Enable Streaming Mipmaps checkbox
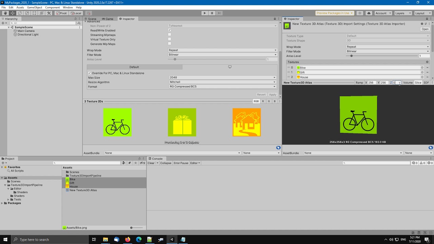The width and height of the screenshot is (434, 244). (169, 35)
